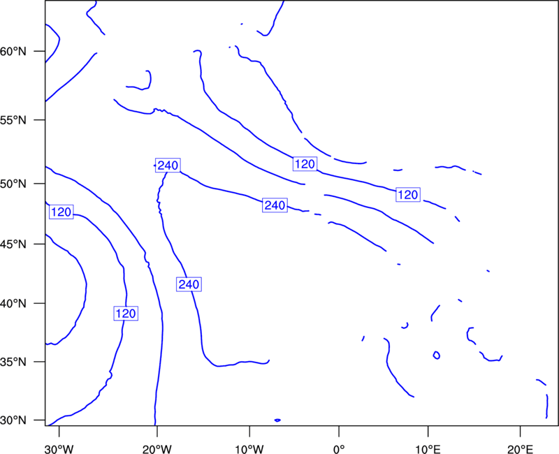Click the 55°N latitude label
Viewport: 559px width, 454px height.
click(x=13, y=120)
